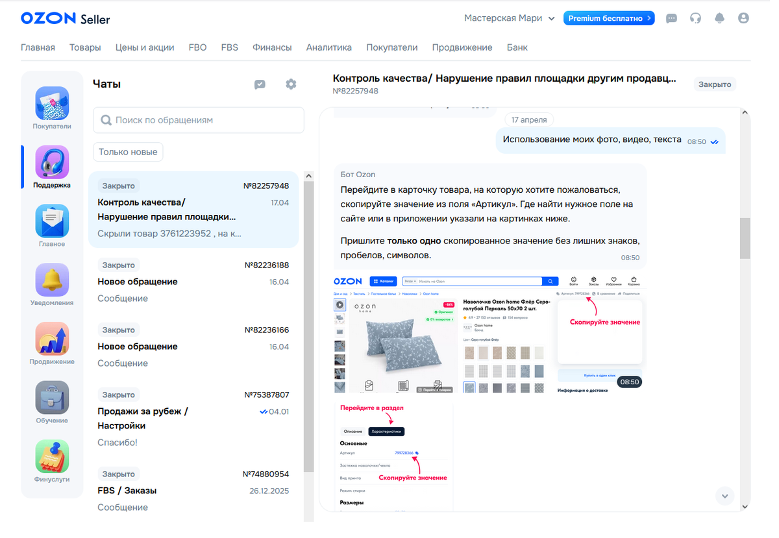The width and height of the screenshot is (779, 538).
Task: Toggle the Только новые filter
Action: click(128, 152)
